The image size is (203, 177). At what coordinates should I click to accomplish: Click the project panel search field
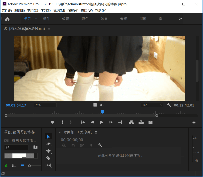tap(18, 147)
